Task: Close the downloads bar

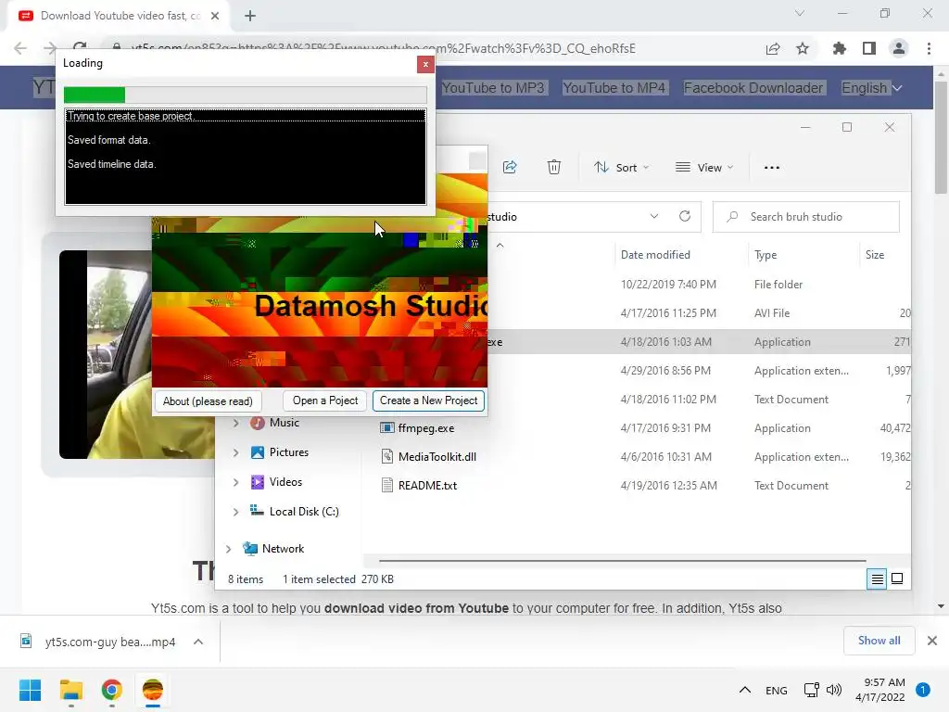Action: coord(932,641)
